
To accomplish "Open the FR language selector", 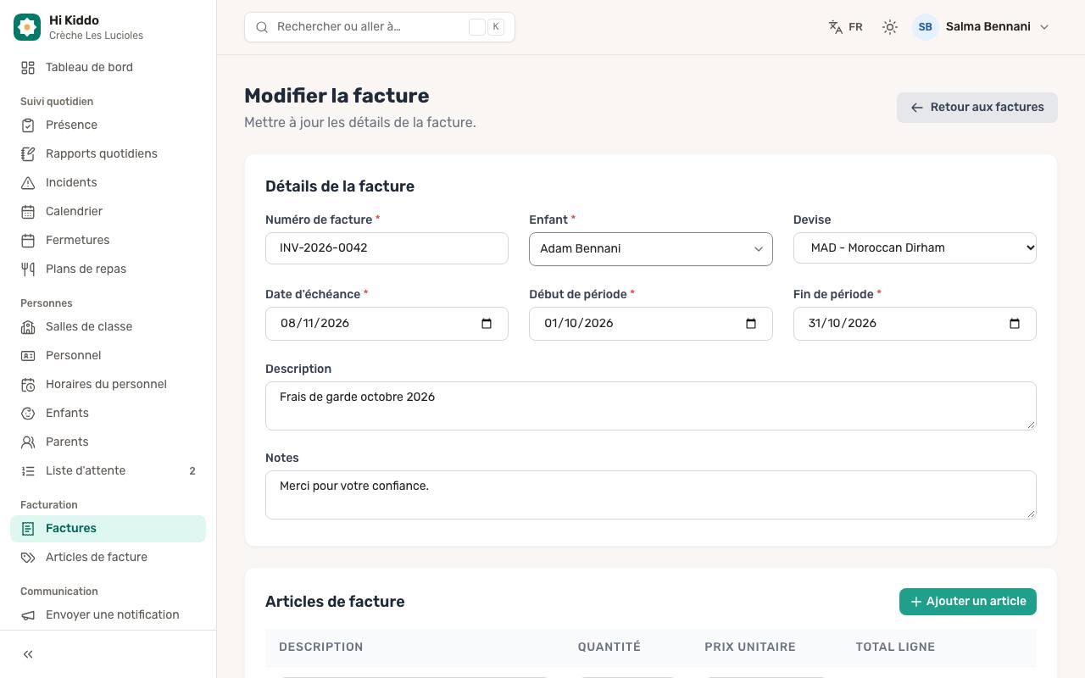I will pos(845,27).
